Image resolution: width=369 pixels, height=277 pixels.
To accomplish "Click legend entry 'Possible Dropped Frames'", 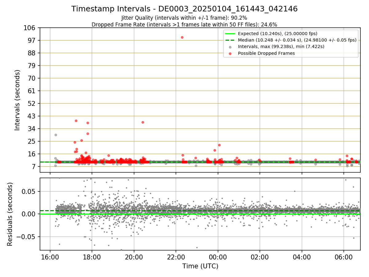I will pos(266,53).
